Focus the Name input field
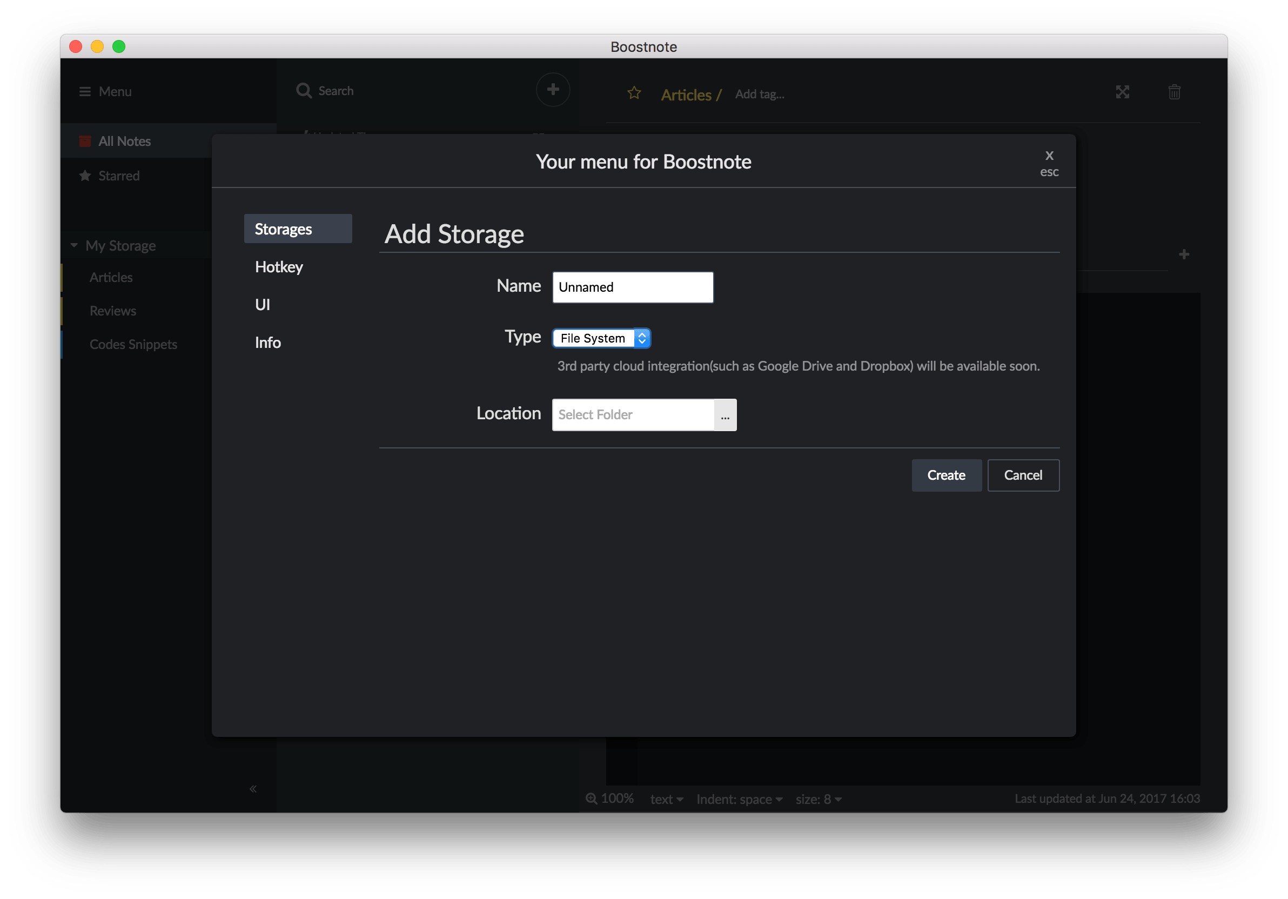This screenshot has width=1288, height=899. [633, 287]
